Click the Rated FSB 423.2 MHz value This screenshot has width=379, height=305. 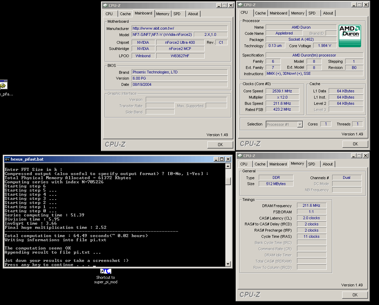tap(282, 110)
